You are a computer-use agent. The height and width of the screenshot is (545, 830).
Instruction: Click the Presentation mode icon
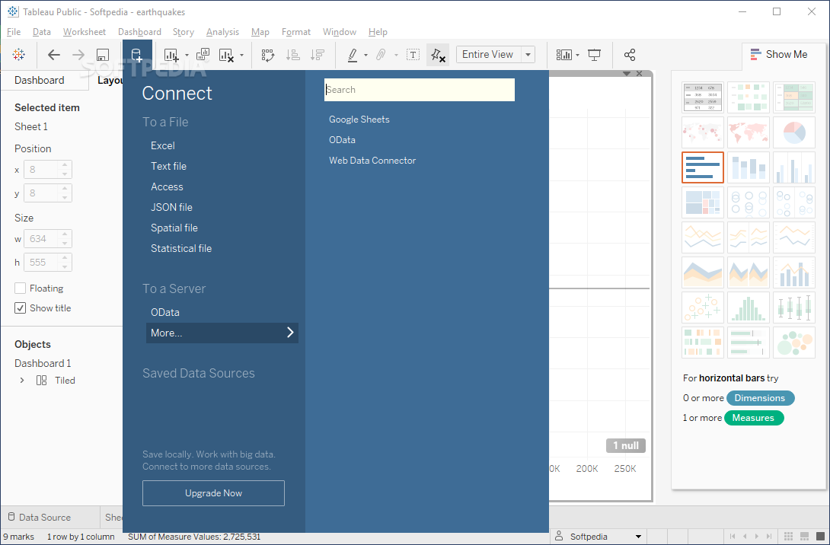(595, 55)
